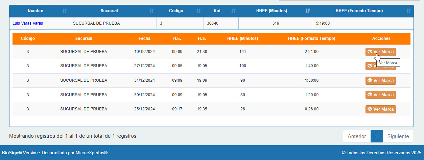
Task: Open the Luis Varas Varas link
Action: click(x=28, y=23)
